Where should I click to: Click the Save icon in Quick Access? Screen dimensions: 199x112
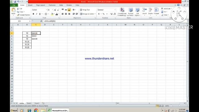[x=15, y=2]
